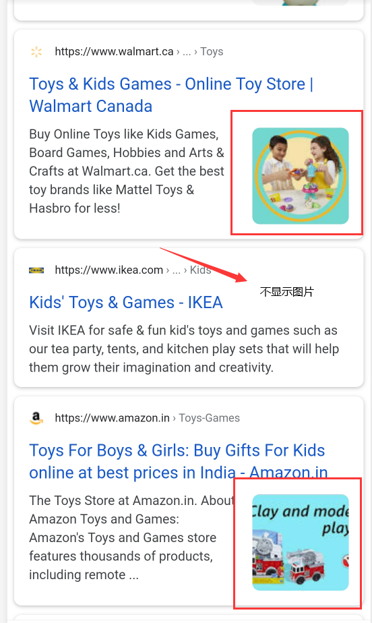Click the Amazon logo favicon
This screenshot has width=372, height=623.
click(36, 418)
